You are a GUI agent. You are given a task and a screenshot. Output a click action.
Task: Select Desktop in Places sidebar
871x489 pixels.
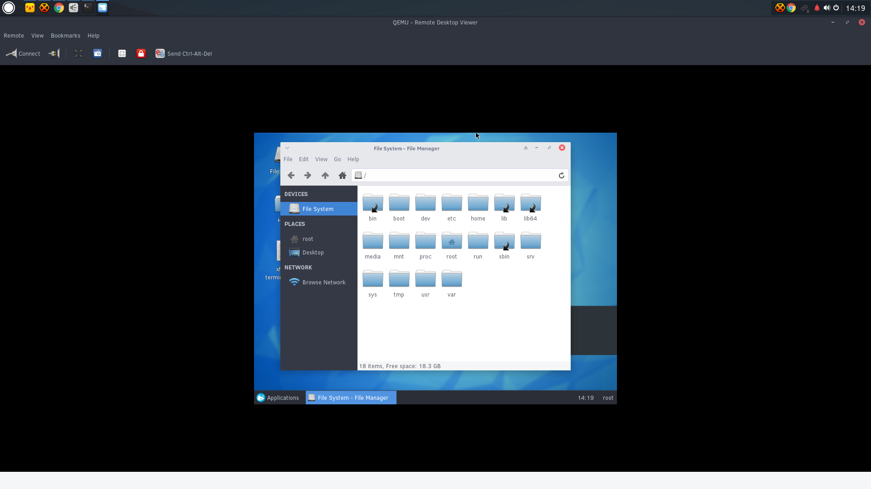[x=319, y=252]
